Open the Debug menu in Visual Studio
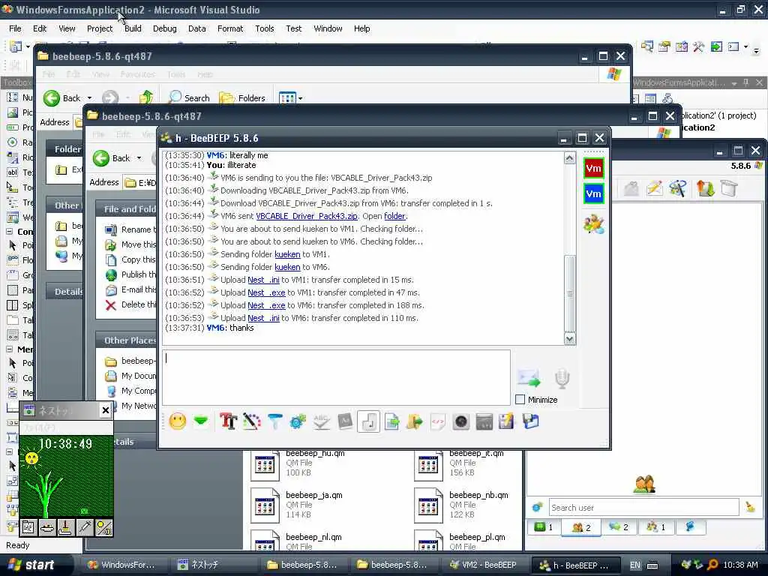 coord(164,28)
